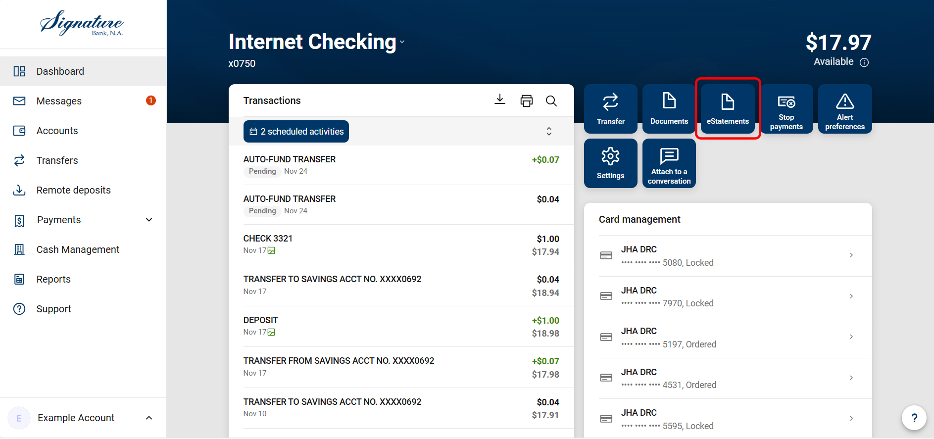
Task: Open the Transfers sidebar item
Action: tap(83, 160)
